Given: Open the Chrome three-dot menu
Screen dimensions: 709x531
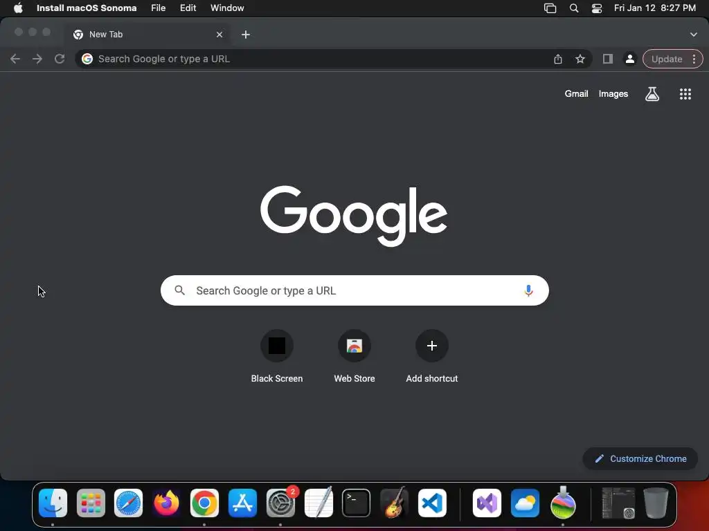Looking at the screenshot, I should pyautogui.click(x=694, y=59).
